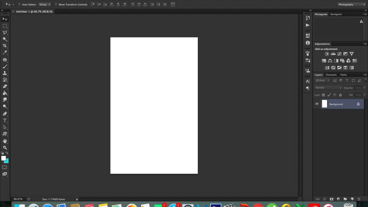Image resolution: width=368 pixels, height=207 pixels.
Task: Open the Adjustments panel menu
Action: (365, 44)
